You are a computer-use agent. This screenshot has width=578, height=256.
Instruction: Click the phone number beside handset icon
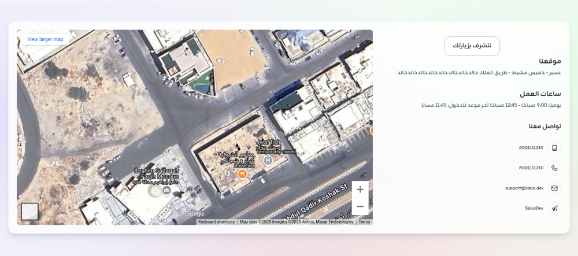[x=531, y=168]
